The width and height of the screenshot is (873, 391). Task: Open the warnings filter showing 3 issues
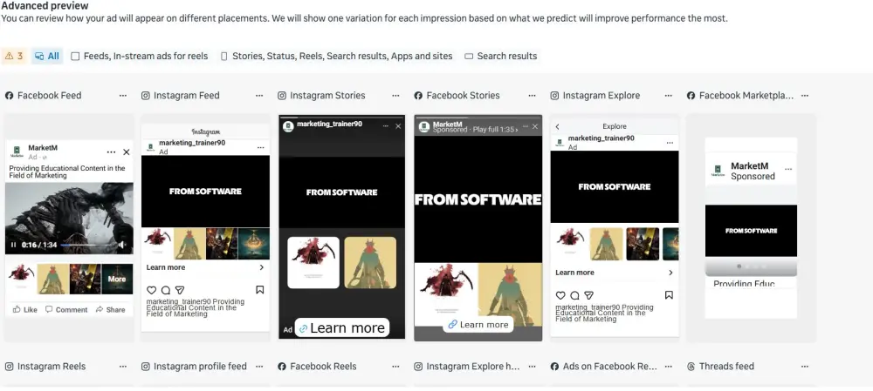coord(14,56)
